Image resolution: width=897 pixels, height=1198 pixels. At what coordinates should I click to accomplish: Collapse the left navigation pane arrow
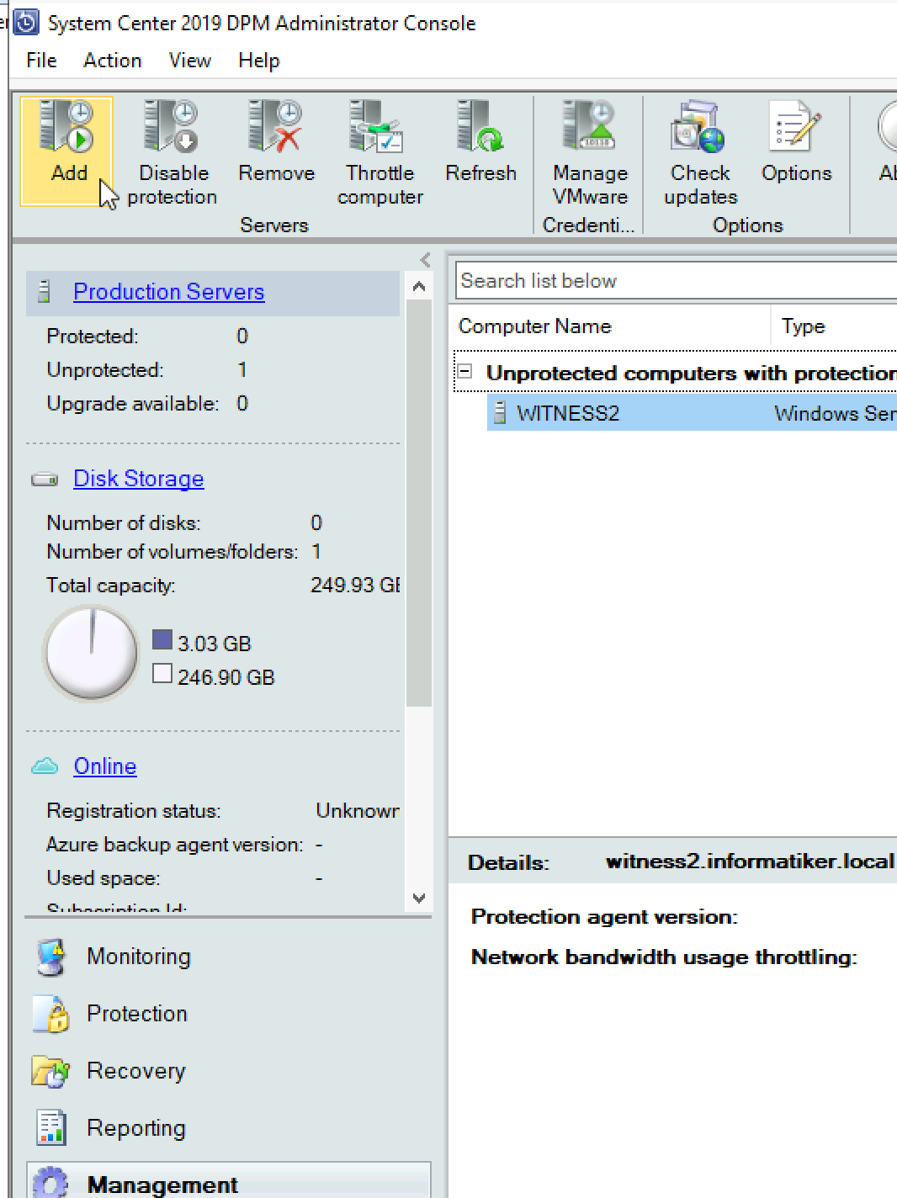click(425, 260)
